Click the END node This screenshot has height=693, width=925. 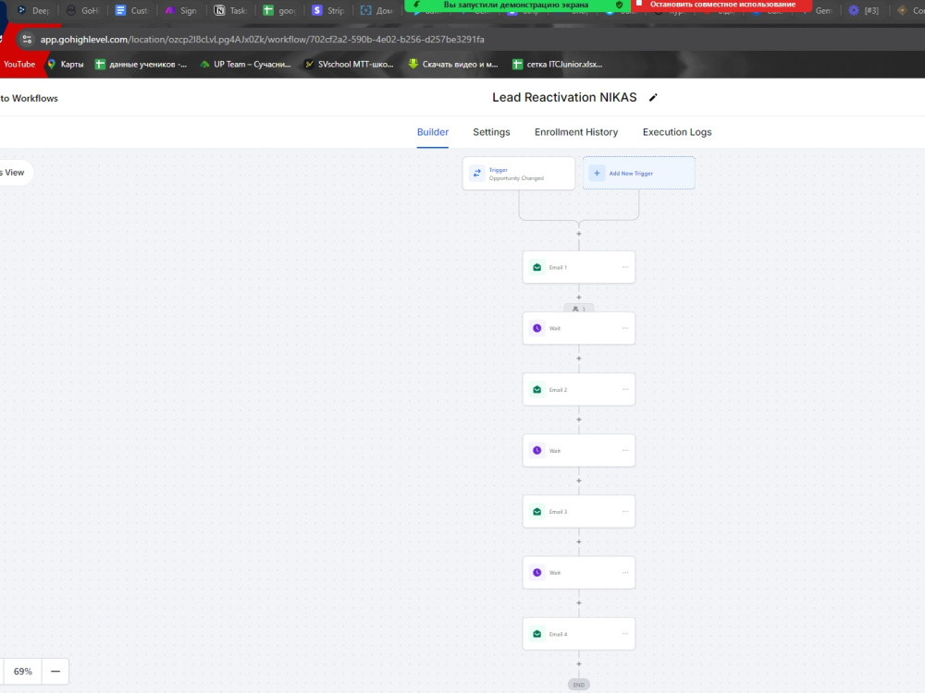(x=579, y=684)
